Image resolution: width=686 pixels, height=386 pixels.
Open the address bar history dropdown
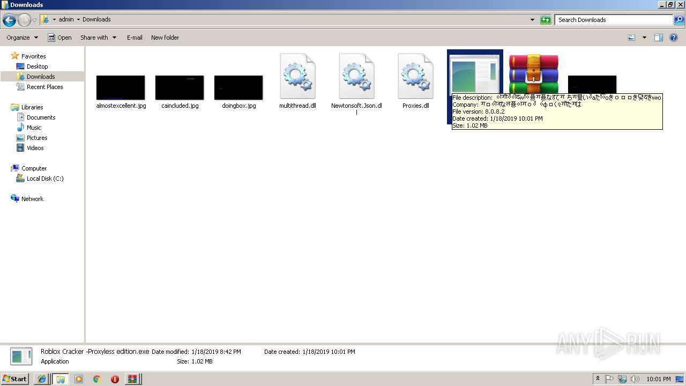tap(532, 20)
